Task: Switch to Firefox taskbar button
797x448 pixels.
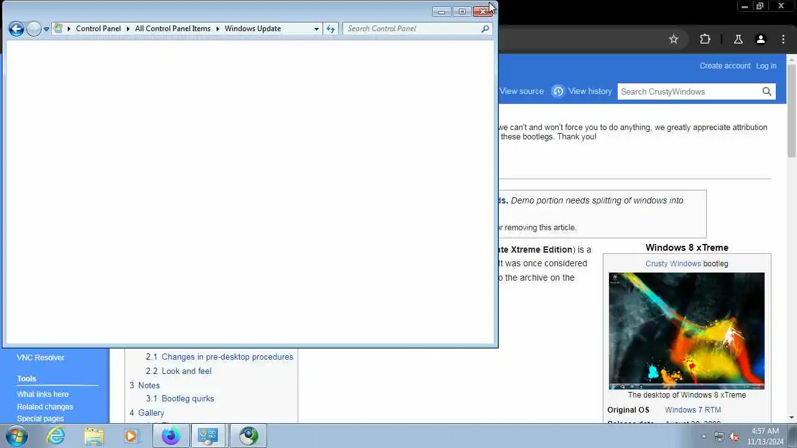Action: [171, 436]
